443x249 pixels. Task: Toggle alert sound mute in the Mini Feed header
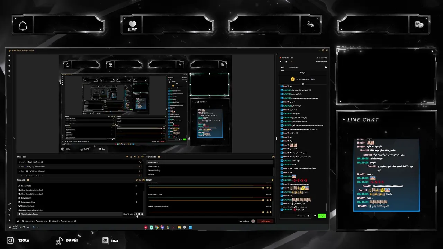142,157
